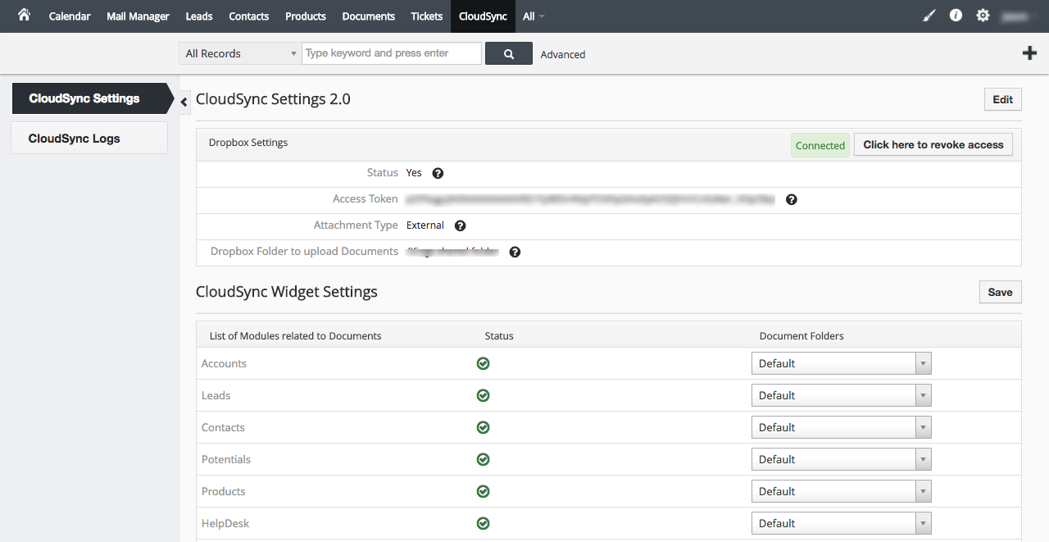1049x542 pixels.
Task: Click the Potentials module name
Action: tap(226, 459)
